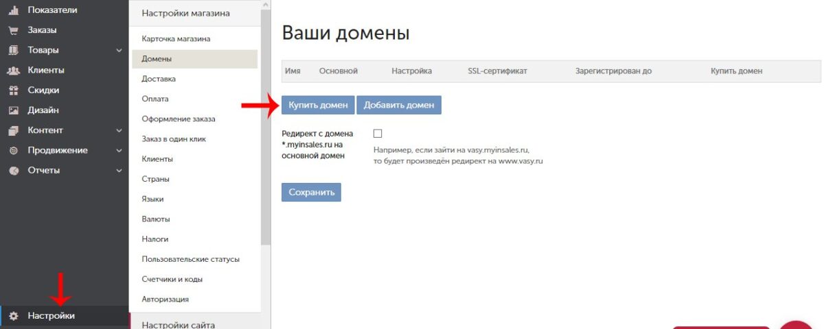The width and height of the screenshot is (824, 329).
Task: Open Оформление заказа settings
Action: [x=179, y=119]
